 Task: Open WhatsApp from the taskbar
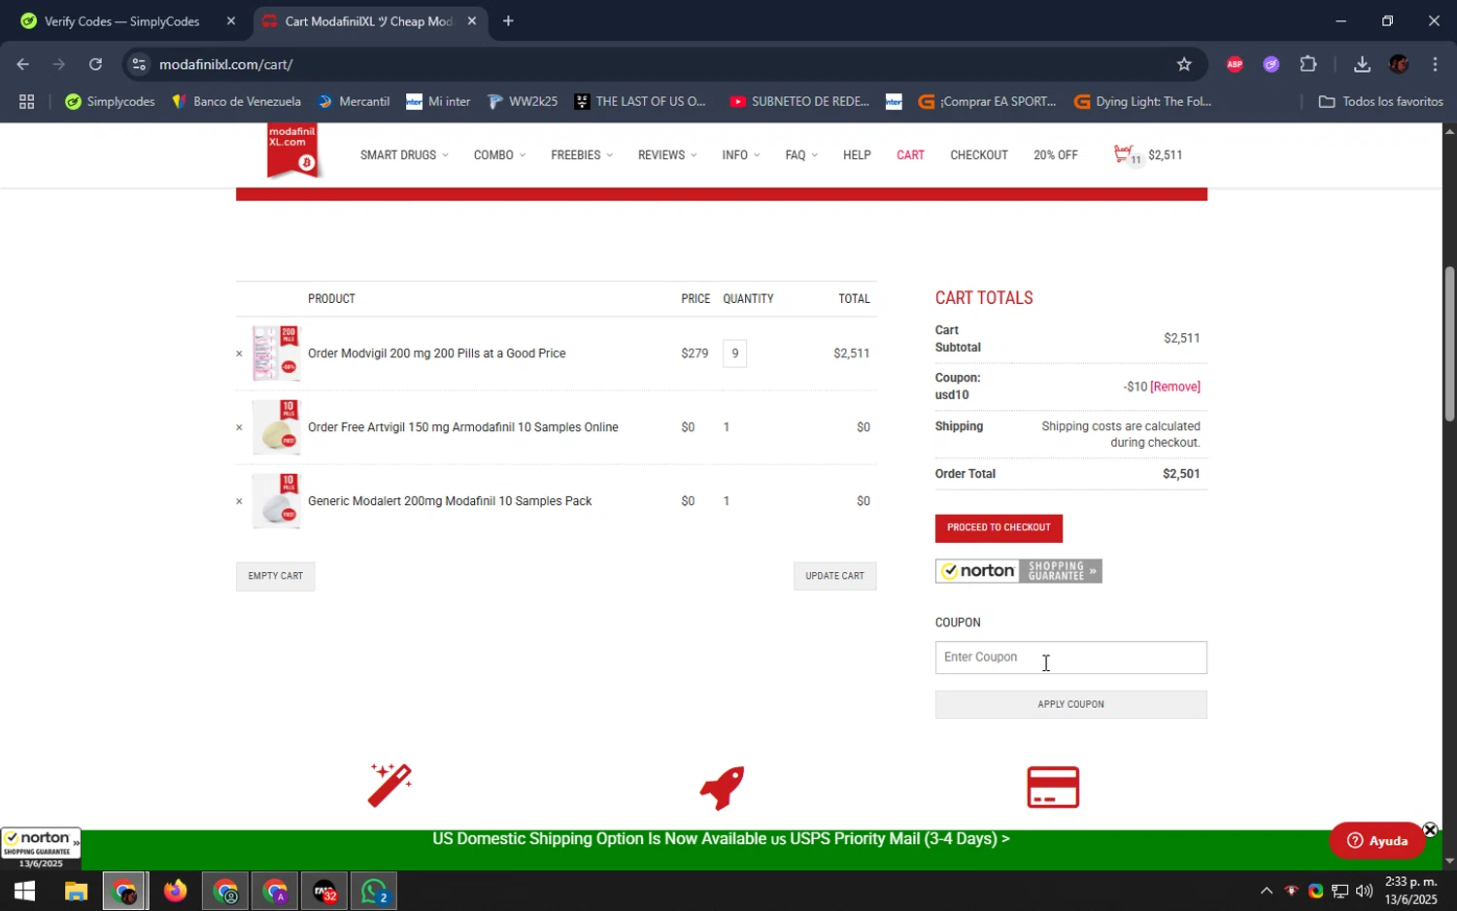point(374,892)
